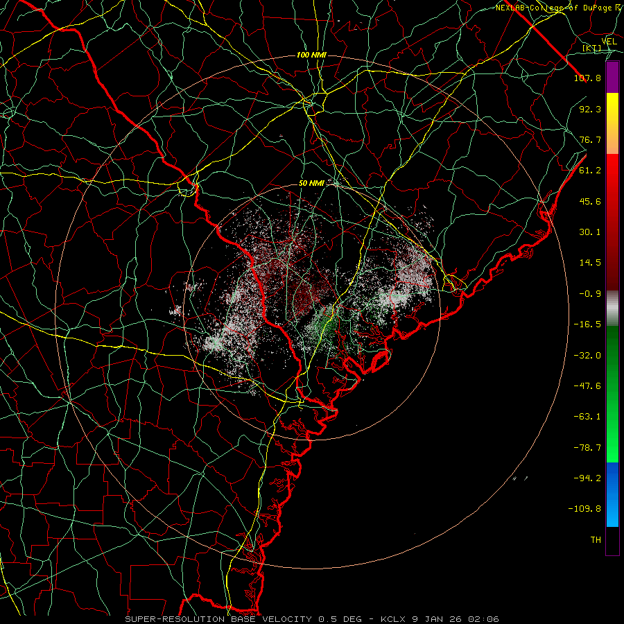
Task: Click the 14.5 legend value
Action: coord(590,263)
